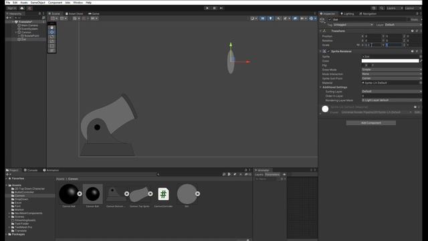Click the Sign in button
Image resolution: width=428 pixels, height=241 pixels.
click(x=12, y=8)
